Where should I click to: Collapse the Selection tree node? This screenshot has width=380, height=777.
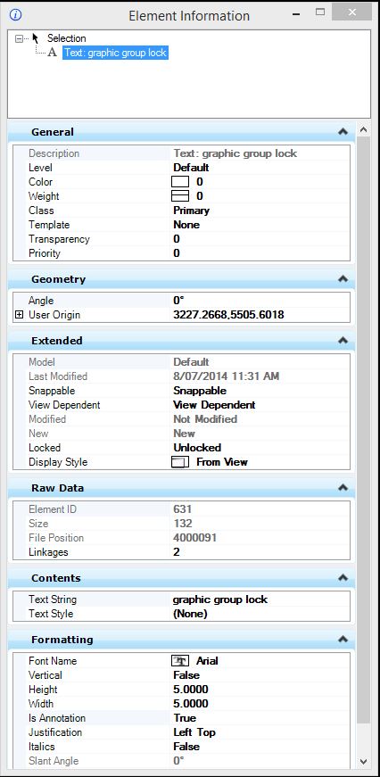click(x=20, y=38)
